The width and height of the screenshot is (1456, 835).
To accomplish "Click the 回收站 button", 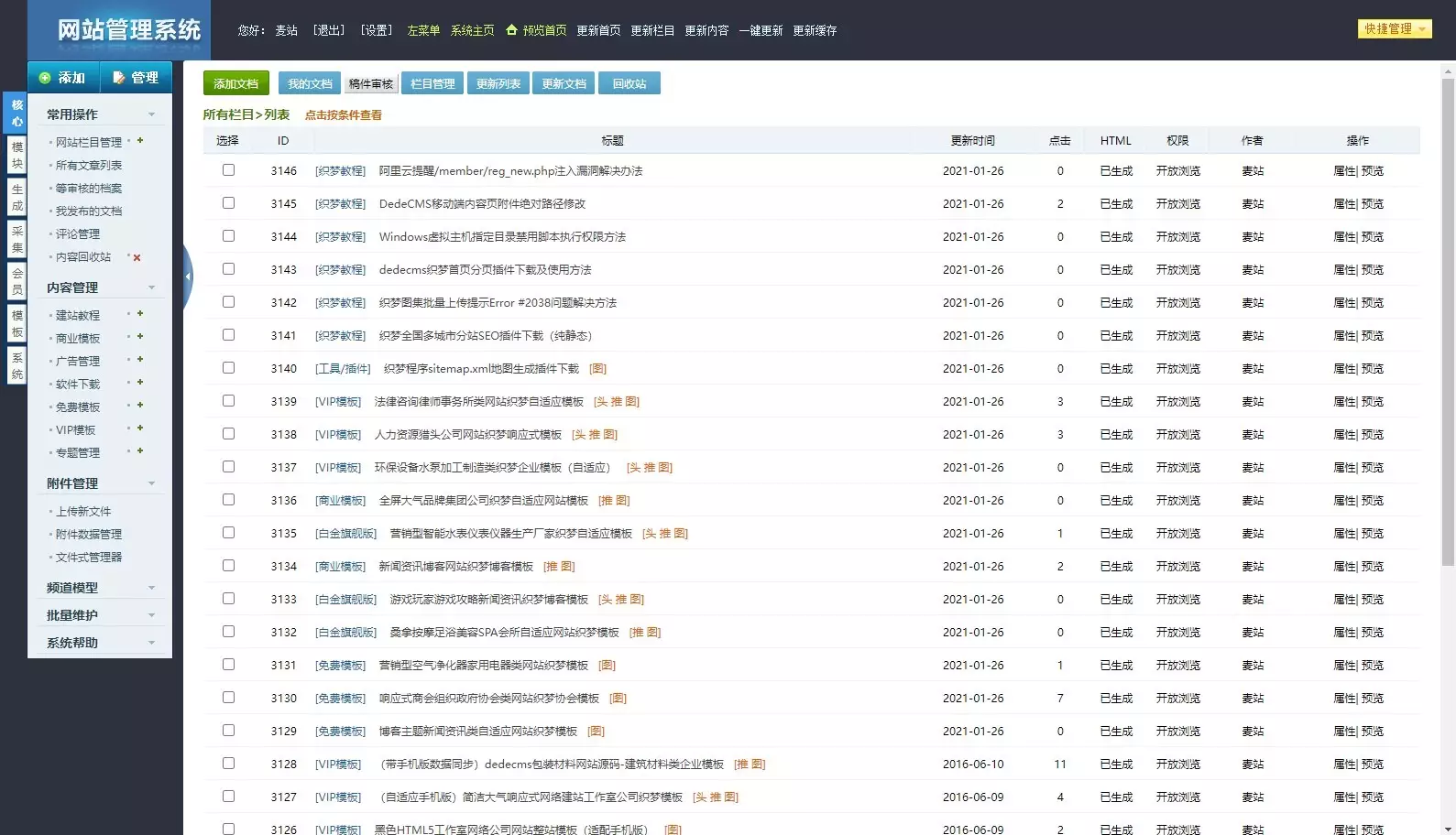I will (629, 83).
